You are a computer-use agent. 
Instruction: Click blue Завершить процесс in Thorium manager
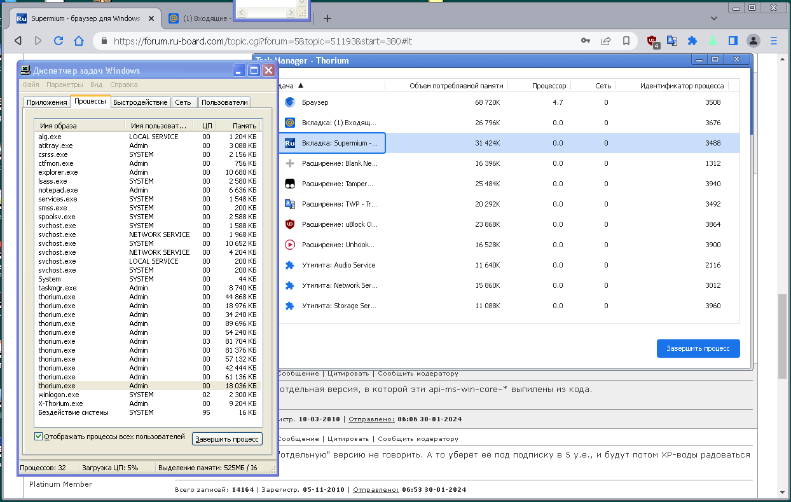(698, 348)
